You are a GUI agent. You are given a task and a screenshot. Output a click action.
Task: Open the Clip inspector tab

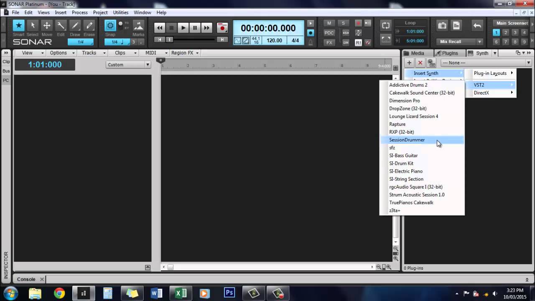coord(6,62)
